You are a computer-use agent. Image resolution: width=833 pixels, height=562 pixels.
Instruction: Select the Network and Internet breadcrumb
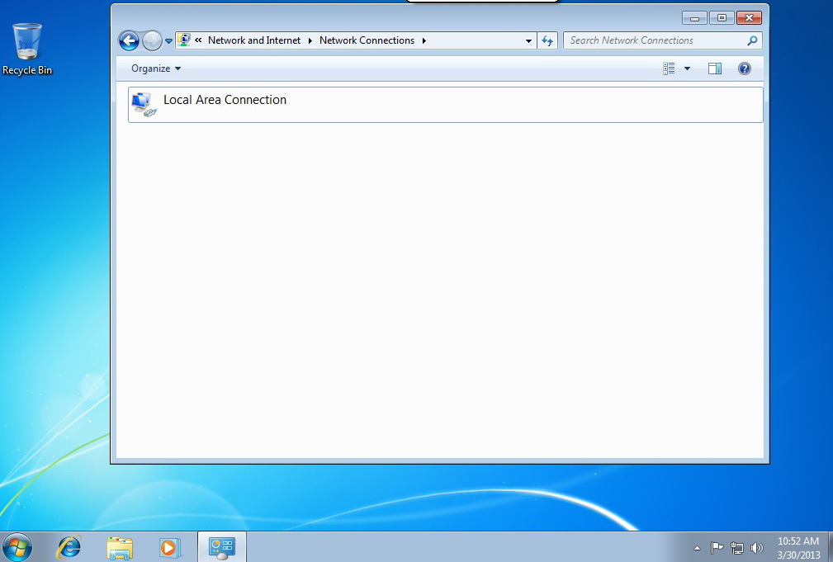click(x=254, y=40)
